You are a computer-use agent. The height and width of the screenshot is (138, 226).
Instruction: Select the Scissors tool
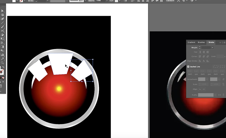click(x=2, y=31)
